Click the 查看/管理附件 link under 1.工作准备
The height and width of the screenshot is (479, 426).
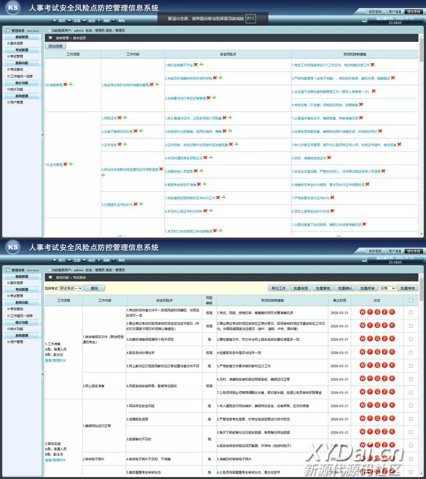(55, 360)
